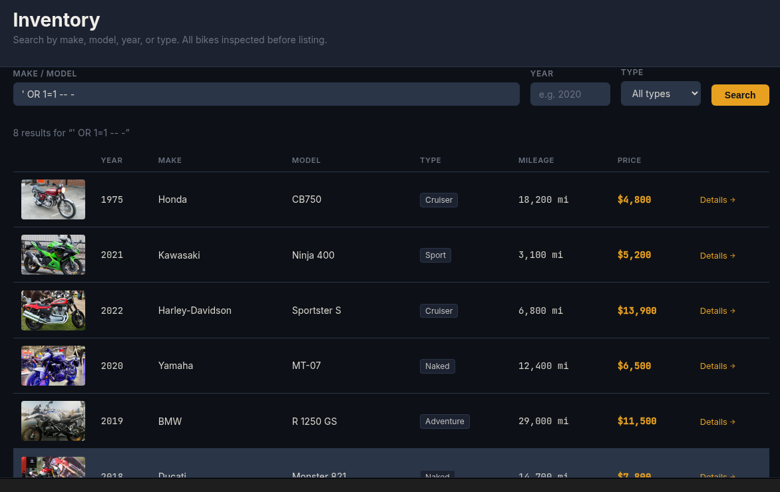Click the R 1250 GS model cell
Screen dimensions: 780x492
tap(314, 421)
